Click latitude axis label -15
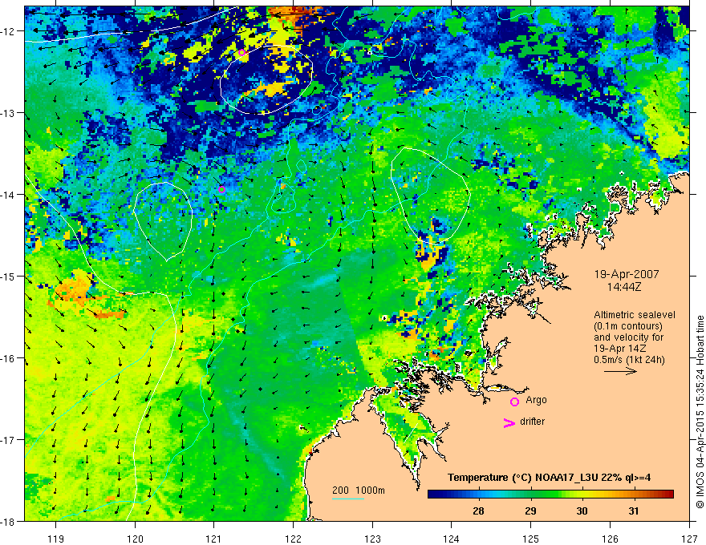Viewport: 706px width, 545px height. 8,277
